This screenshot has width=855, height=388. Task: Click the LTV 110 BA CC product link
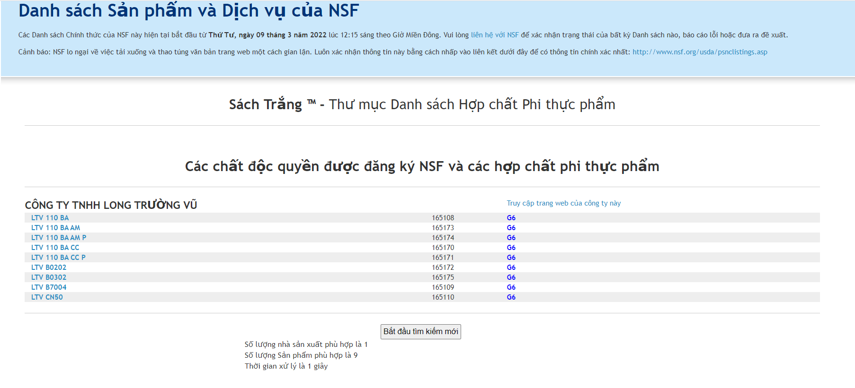coord(55,248)
